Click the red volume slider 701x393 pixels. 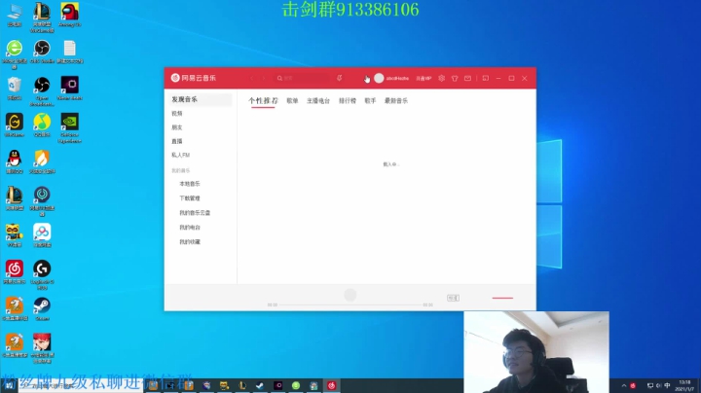coord(502,298)
